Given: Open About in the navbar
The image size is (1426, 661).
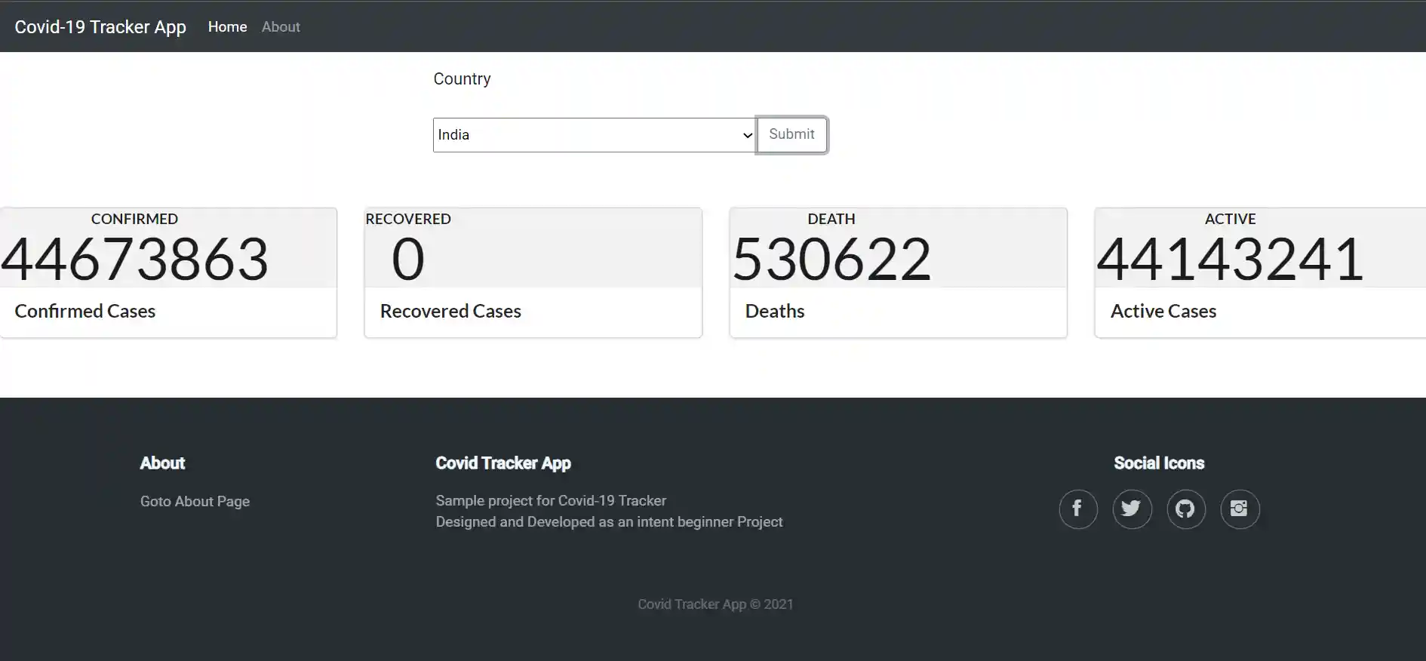Looking at the screenshot, I should click(281, 27).
